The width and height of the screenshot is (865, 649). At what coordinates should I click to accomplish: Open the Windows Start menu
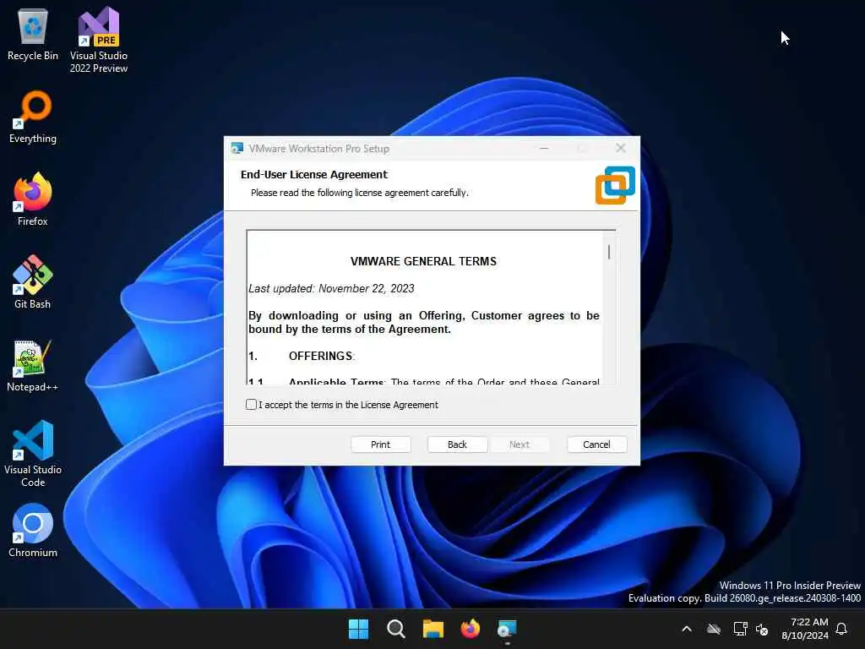(358, 629)
